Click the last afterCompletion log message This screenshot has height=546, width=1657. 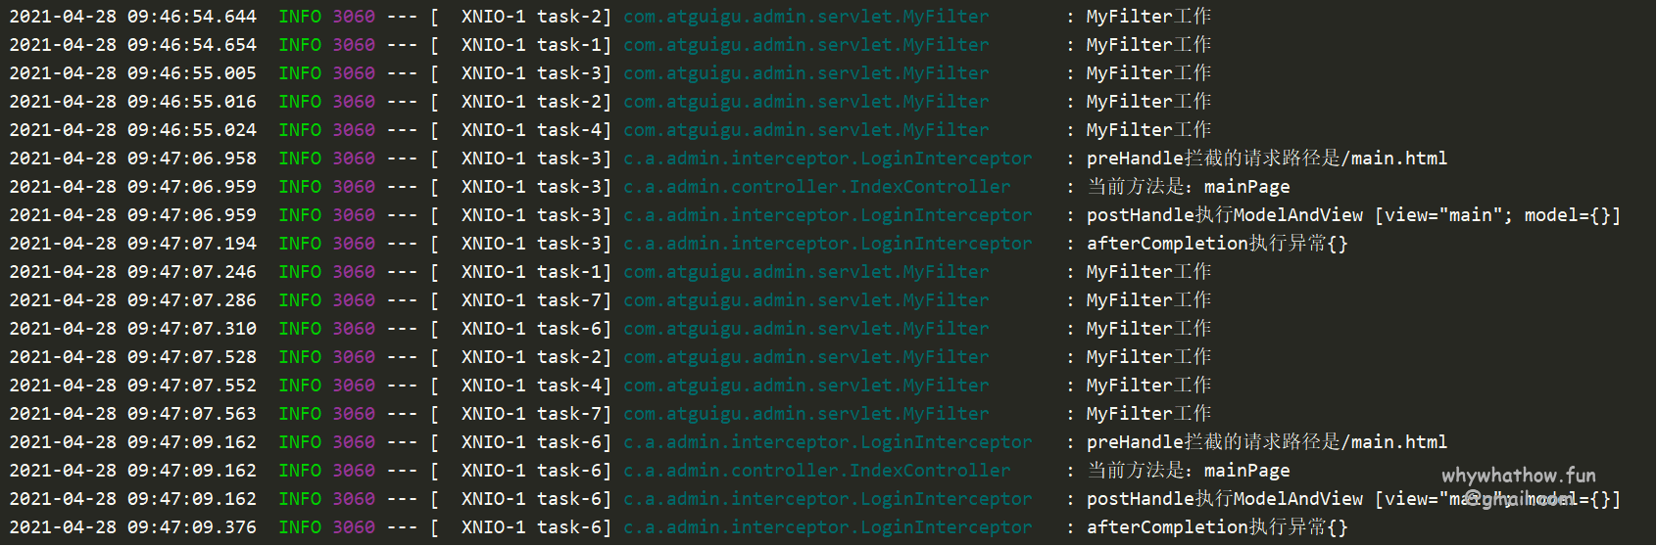(x=1216, y=527)
